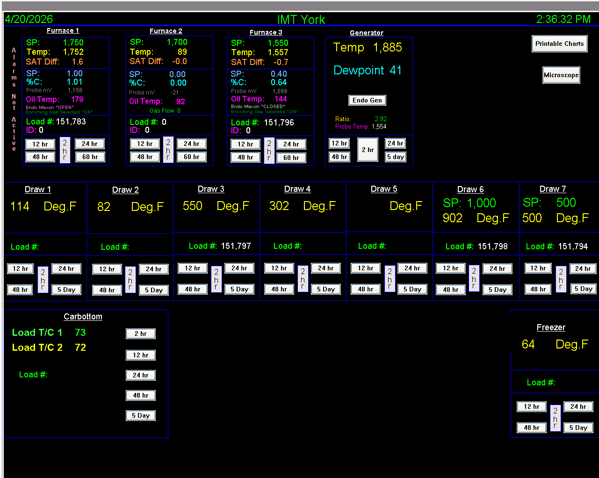Click the Microscope button
This screenshot has height=478, width=599.
(561, 75)
